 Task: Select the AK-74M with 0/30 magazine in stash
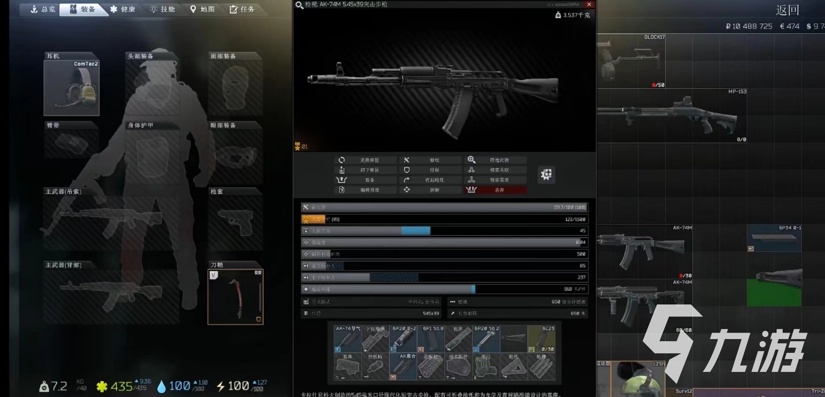pyautogui.click(x=645, y=252)
